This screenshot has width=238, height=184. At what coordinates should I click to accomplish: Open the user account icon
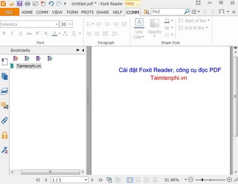point(222,12)
